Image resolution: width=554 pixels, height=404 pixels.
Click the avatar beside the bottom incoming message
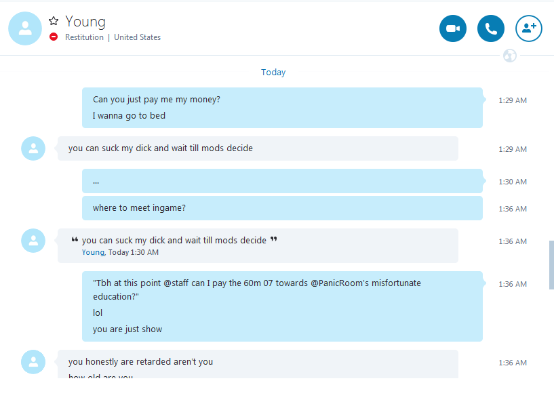pyautogui.click(x=33, y=362)
